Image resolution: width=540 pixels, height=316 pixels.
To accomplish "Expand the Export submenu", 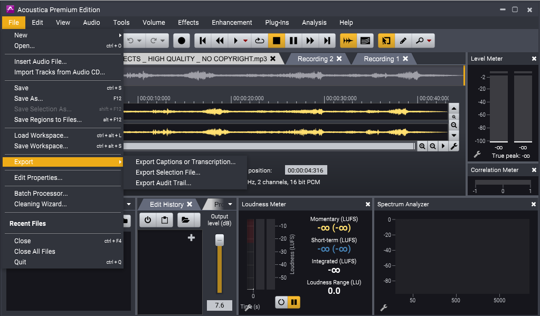I will tap(63, 162).
